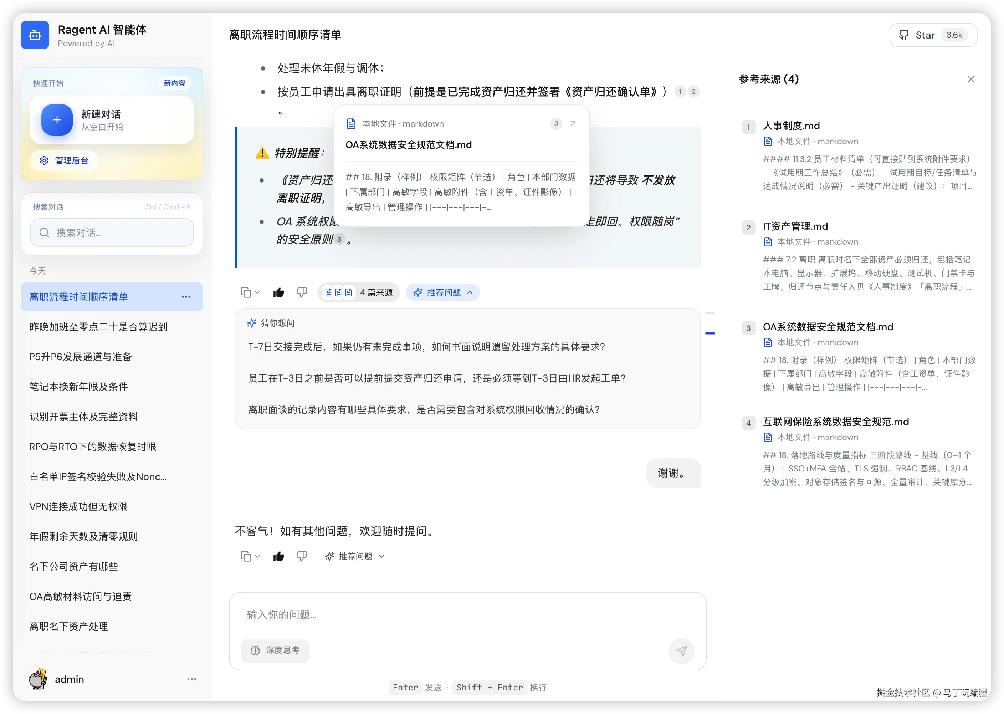Open chat 名下公司资产有哪些
1004x714 pixels.
(112, 566)
